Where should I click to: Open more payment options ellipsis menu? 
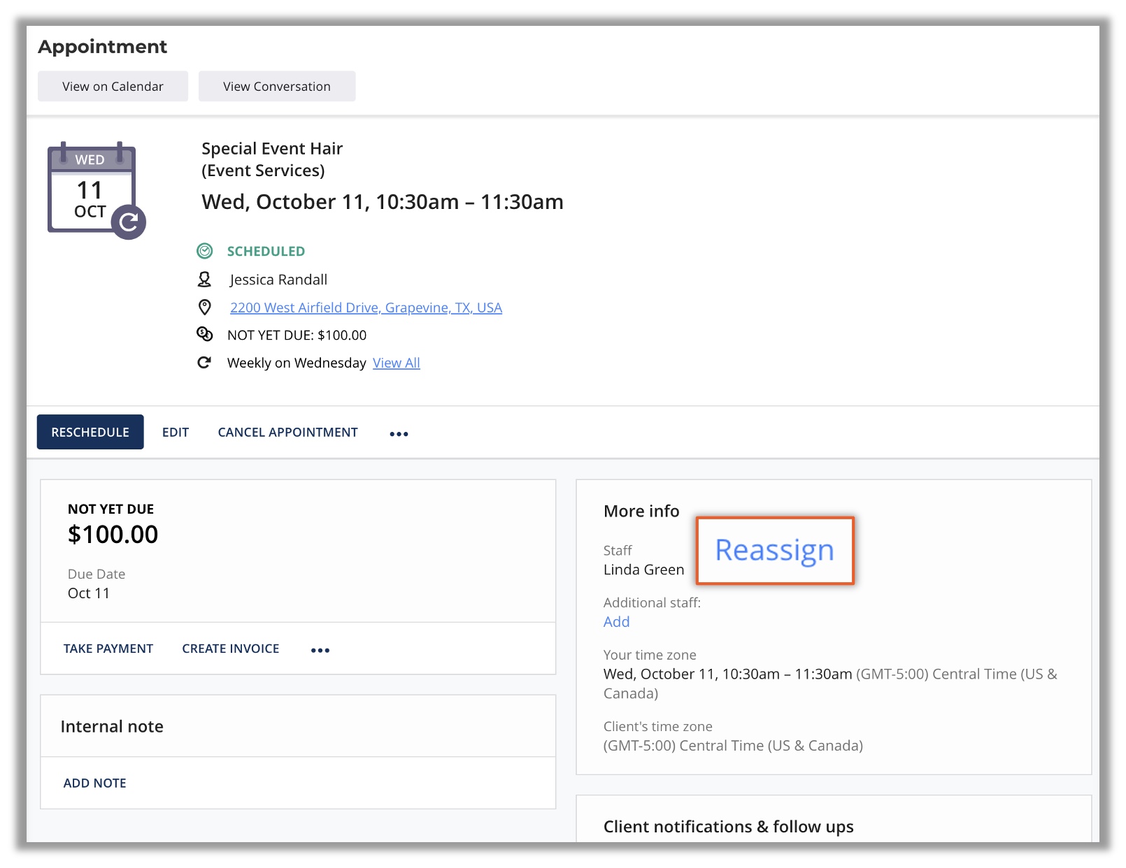coord(320,650)
